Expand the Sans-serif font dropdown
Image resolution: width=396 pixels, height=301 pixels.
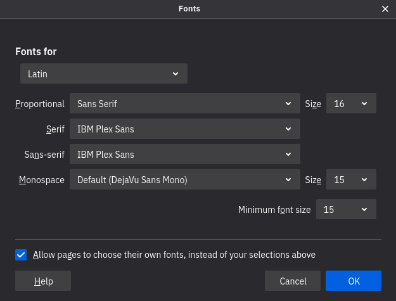point(184,154)
